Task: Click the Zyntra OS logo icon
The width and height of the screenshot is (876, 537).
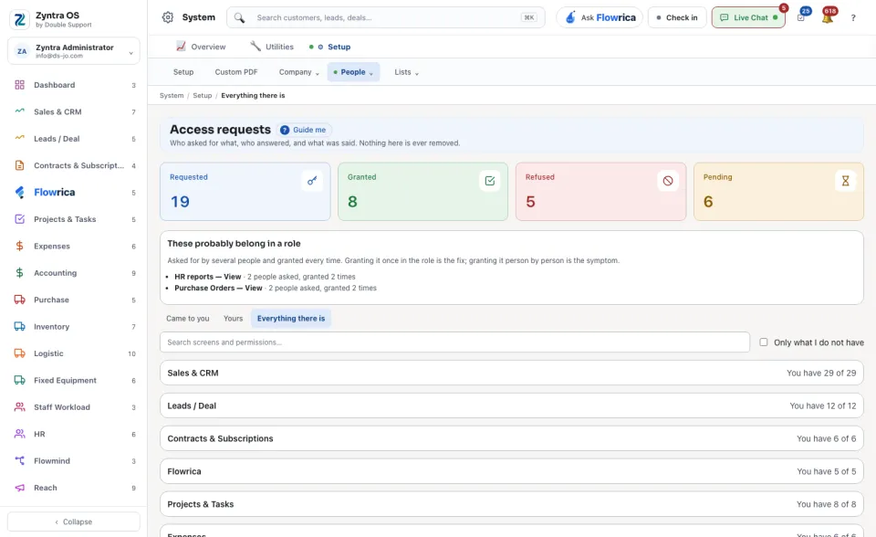Action: click(x=19, y=19)
